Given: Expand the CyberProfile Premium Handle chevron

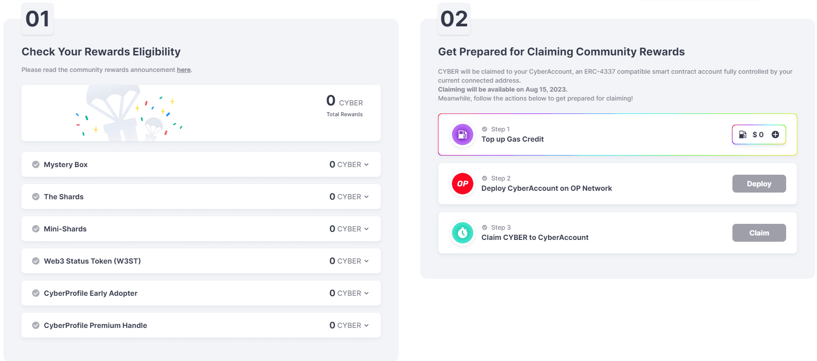Looking at the screenshot, I should (366, 325).
